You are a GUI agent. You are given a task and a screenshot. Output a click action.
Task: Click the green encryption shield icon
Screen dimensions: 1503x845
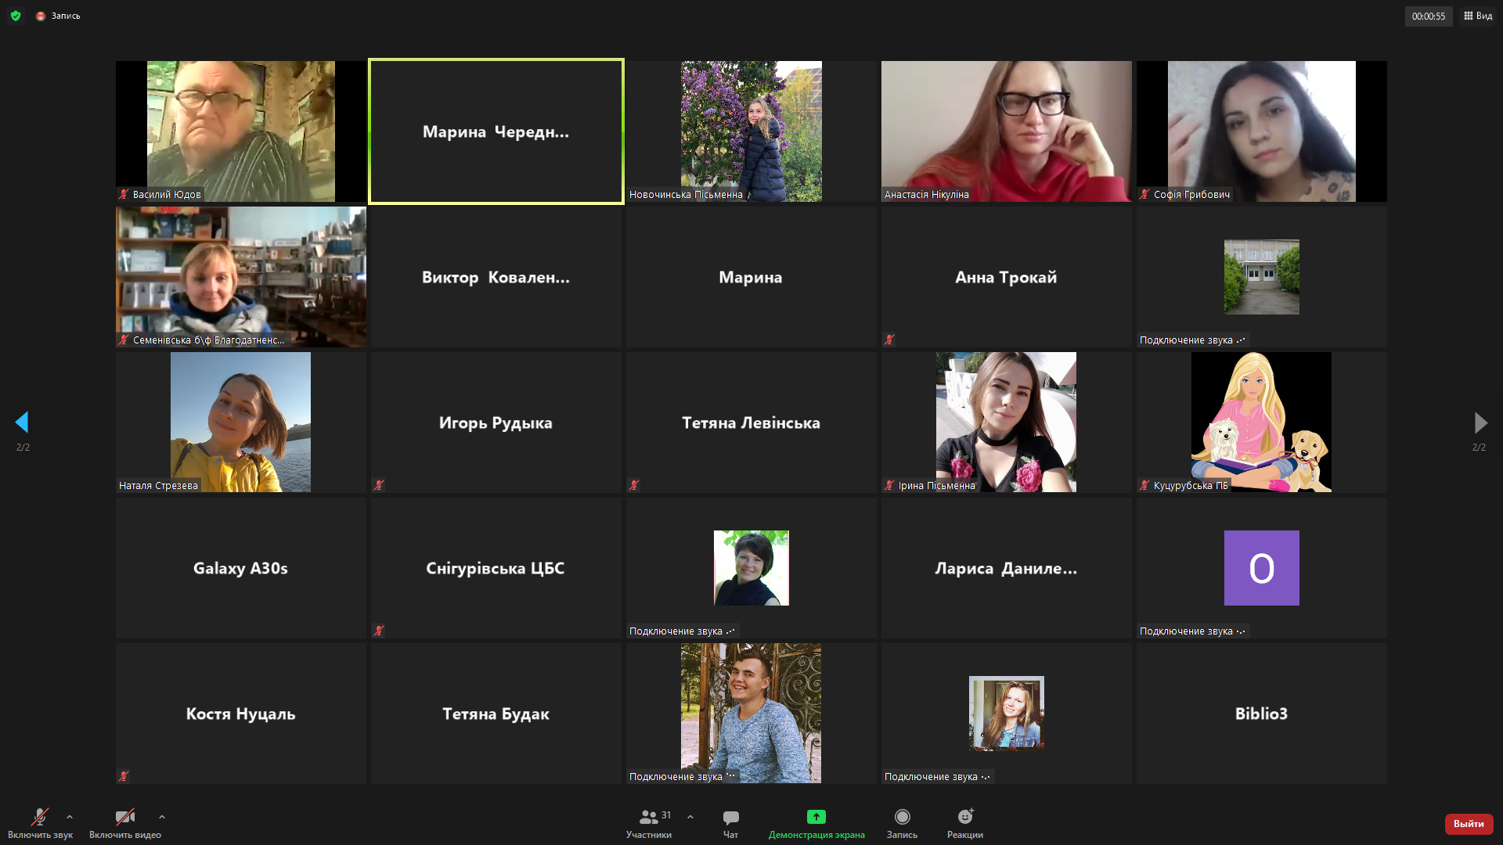16,16
